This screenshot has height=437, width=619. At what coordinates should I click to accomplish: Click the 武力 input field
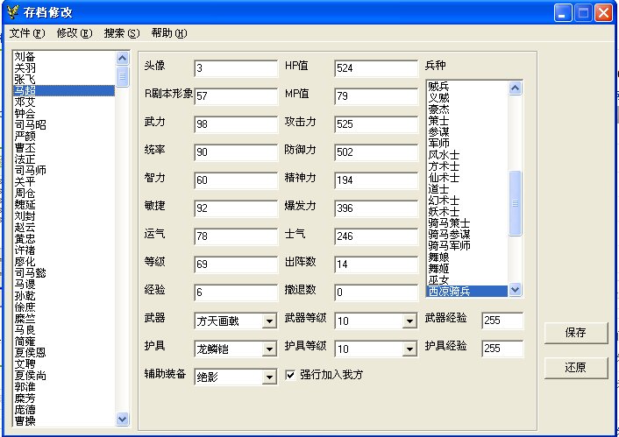pyautogui.click(x=236, y=124)
